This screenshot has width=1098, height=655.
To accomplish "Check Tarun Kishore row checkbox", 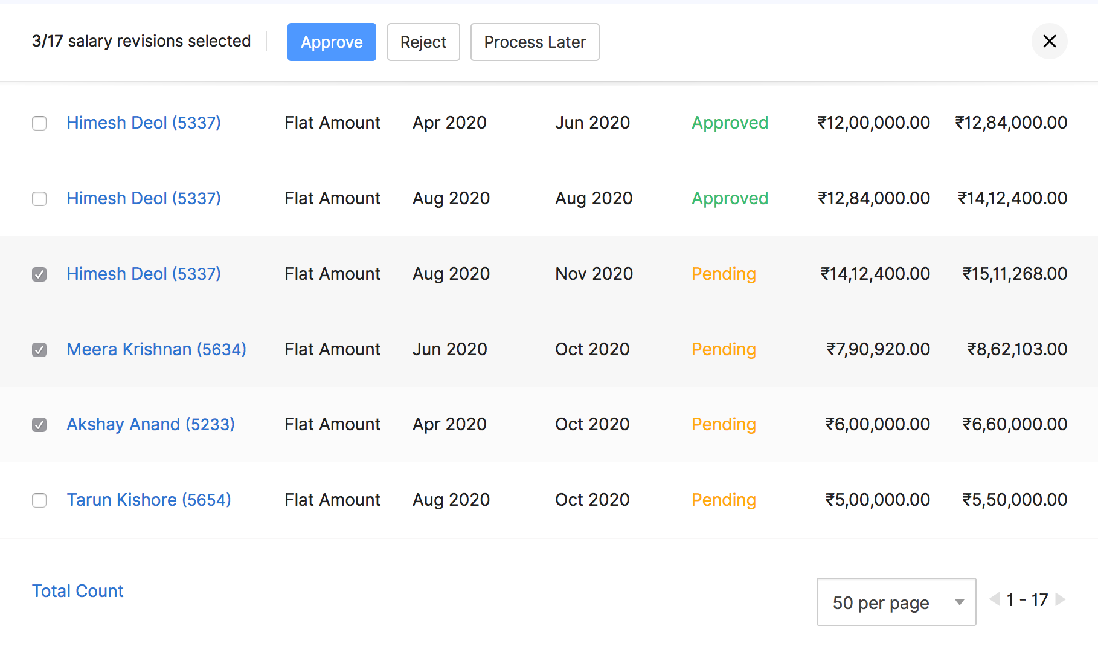I will coord(39,500).
